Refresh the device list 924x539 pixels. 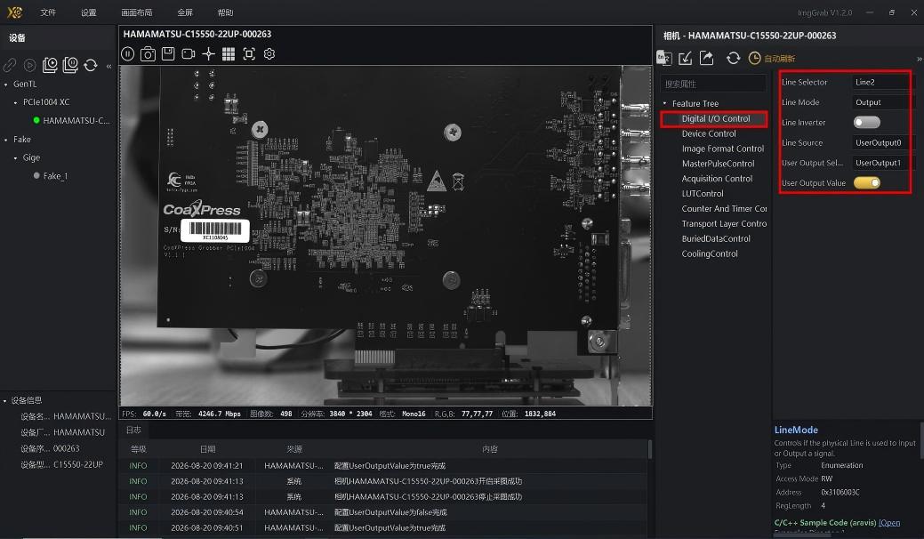tap(90, 65)
